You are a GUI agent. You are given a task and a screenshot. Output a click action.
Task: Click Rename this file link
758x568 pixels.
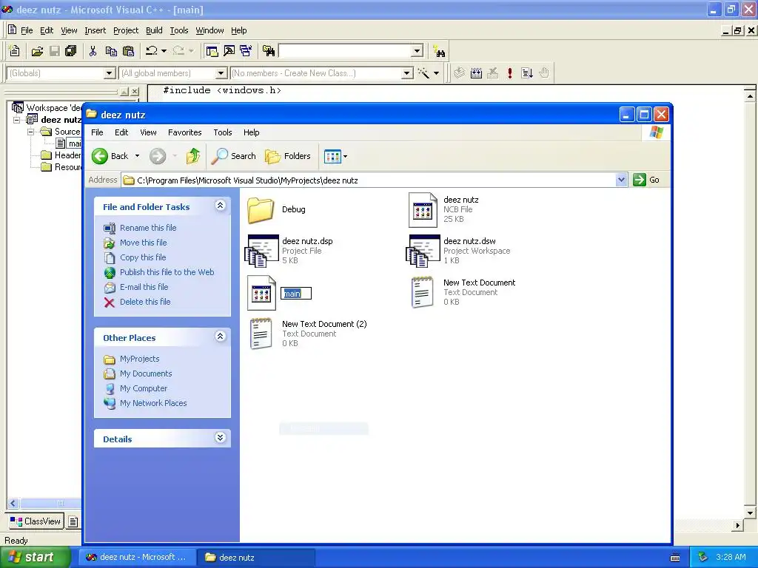tap(148, 228)
